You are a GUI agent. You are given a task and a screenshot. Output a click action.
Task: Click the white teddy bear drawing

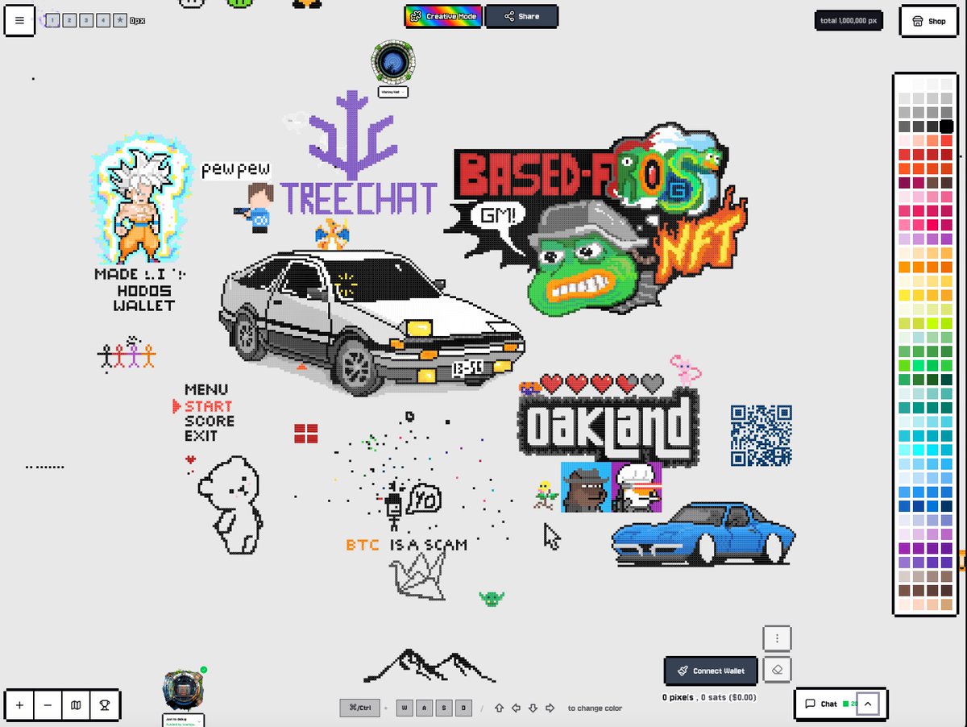[x=230, y=505]
